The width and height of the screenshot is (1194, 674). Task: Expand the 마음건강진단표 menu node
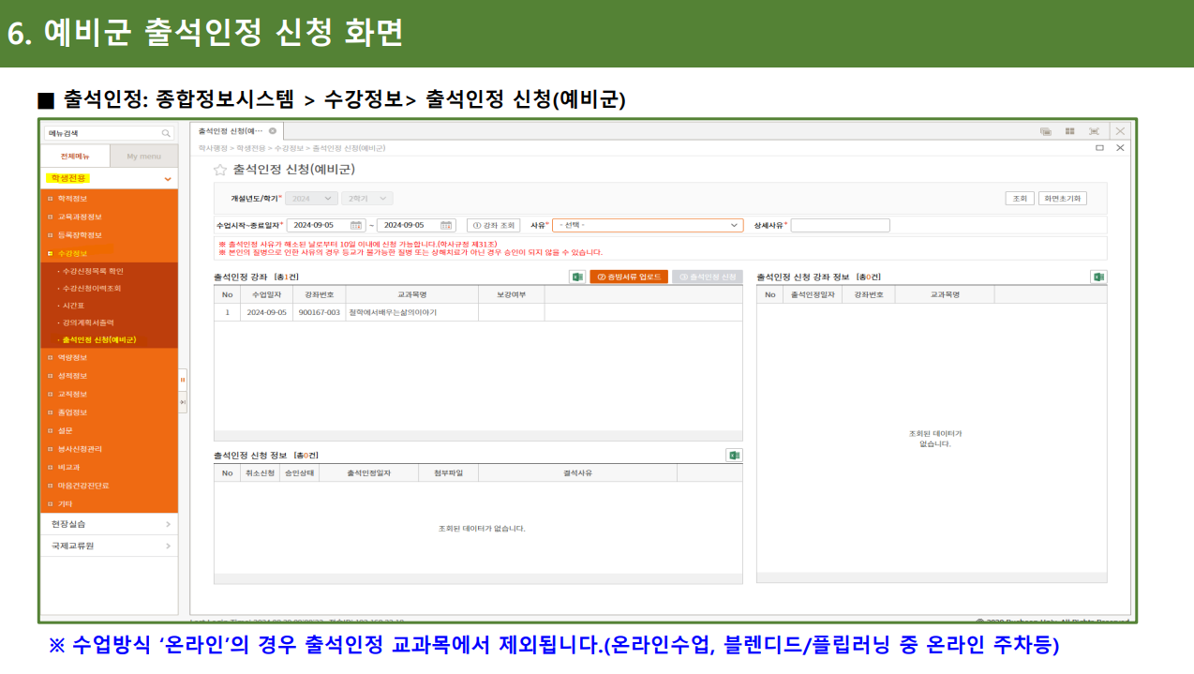51,486
